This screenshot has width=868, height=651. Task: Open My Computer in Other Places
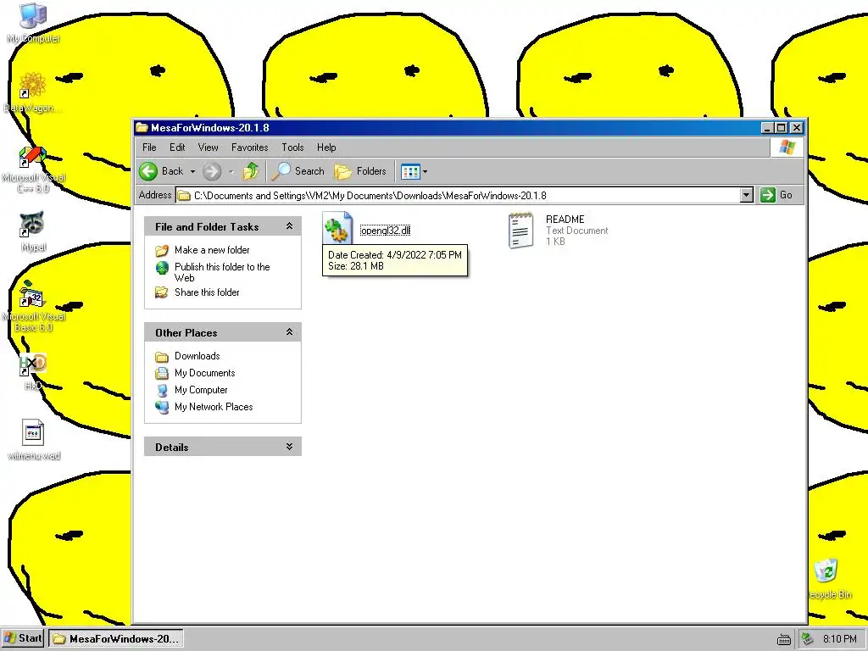pyautogui.click(x=201, y=390)
